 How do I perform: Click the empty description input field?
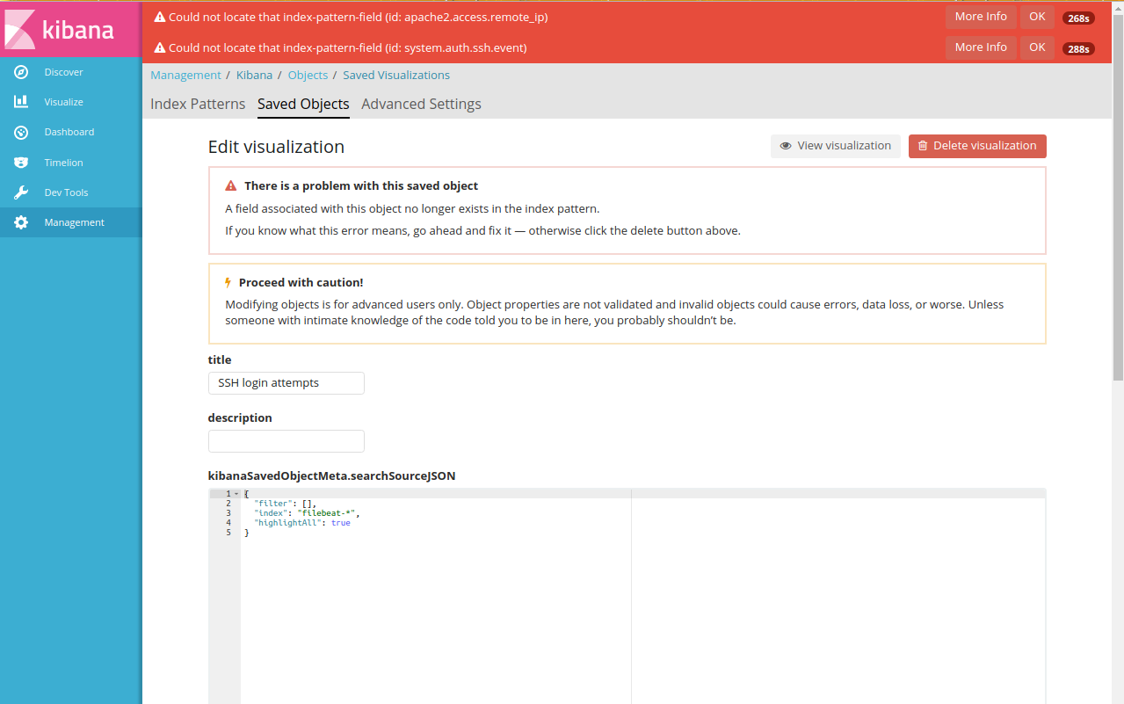[286, 441]
